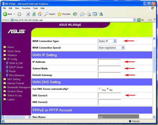158x125 pixels.
Task: Select the WAN & LAN page
Action: coord(15,63)
